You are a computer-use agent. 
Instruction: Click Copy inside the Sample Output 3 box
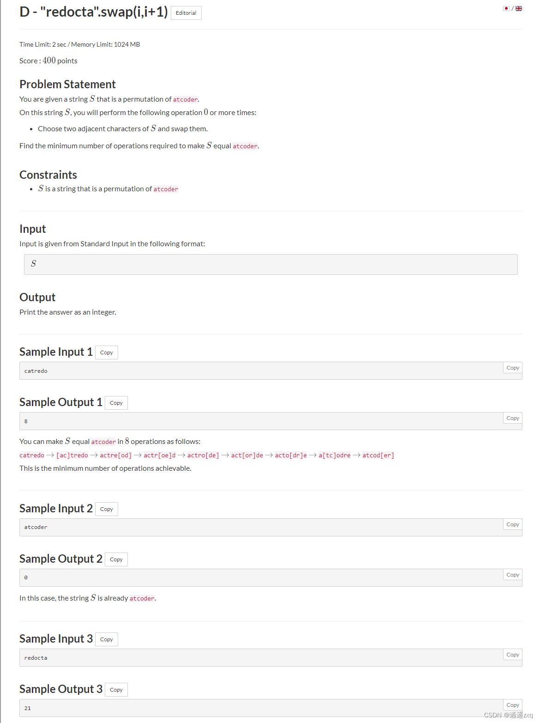click(x=513, y=705)
